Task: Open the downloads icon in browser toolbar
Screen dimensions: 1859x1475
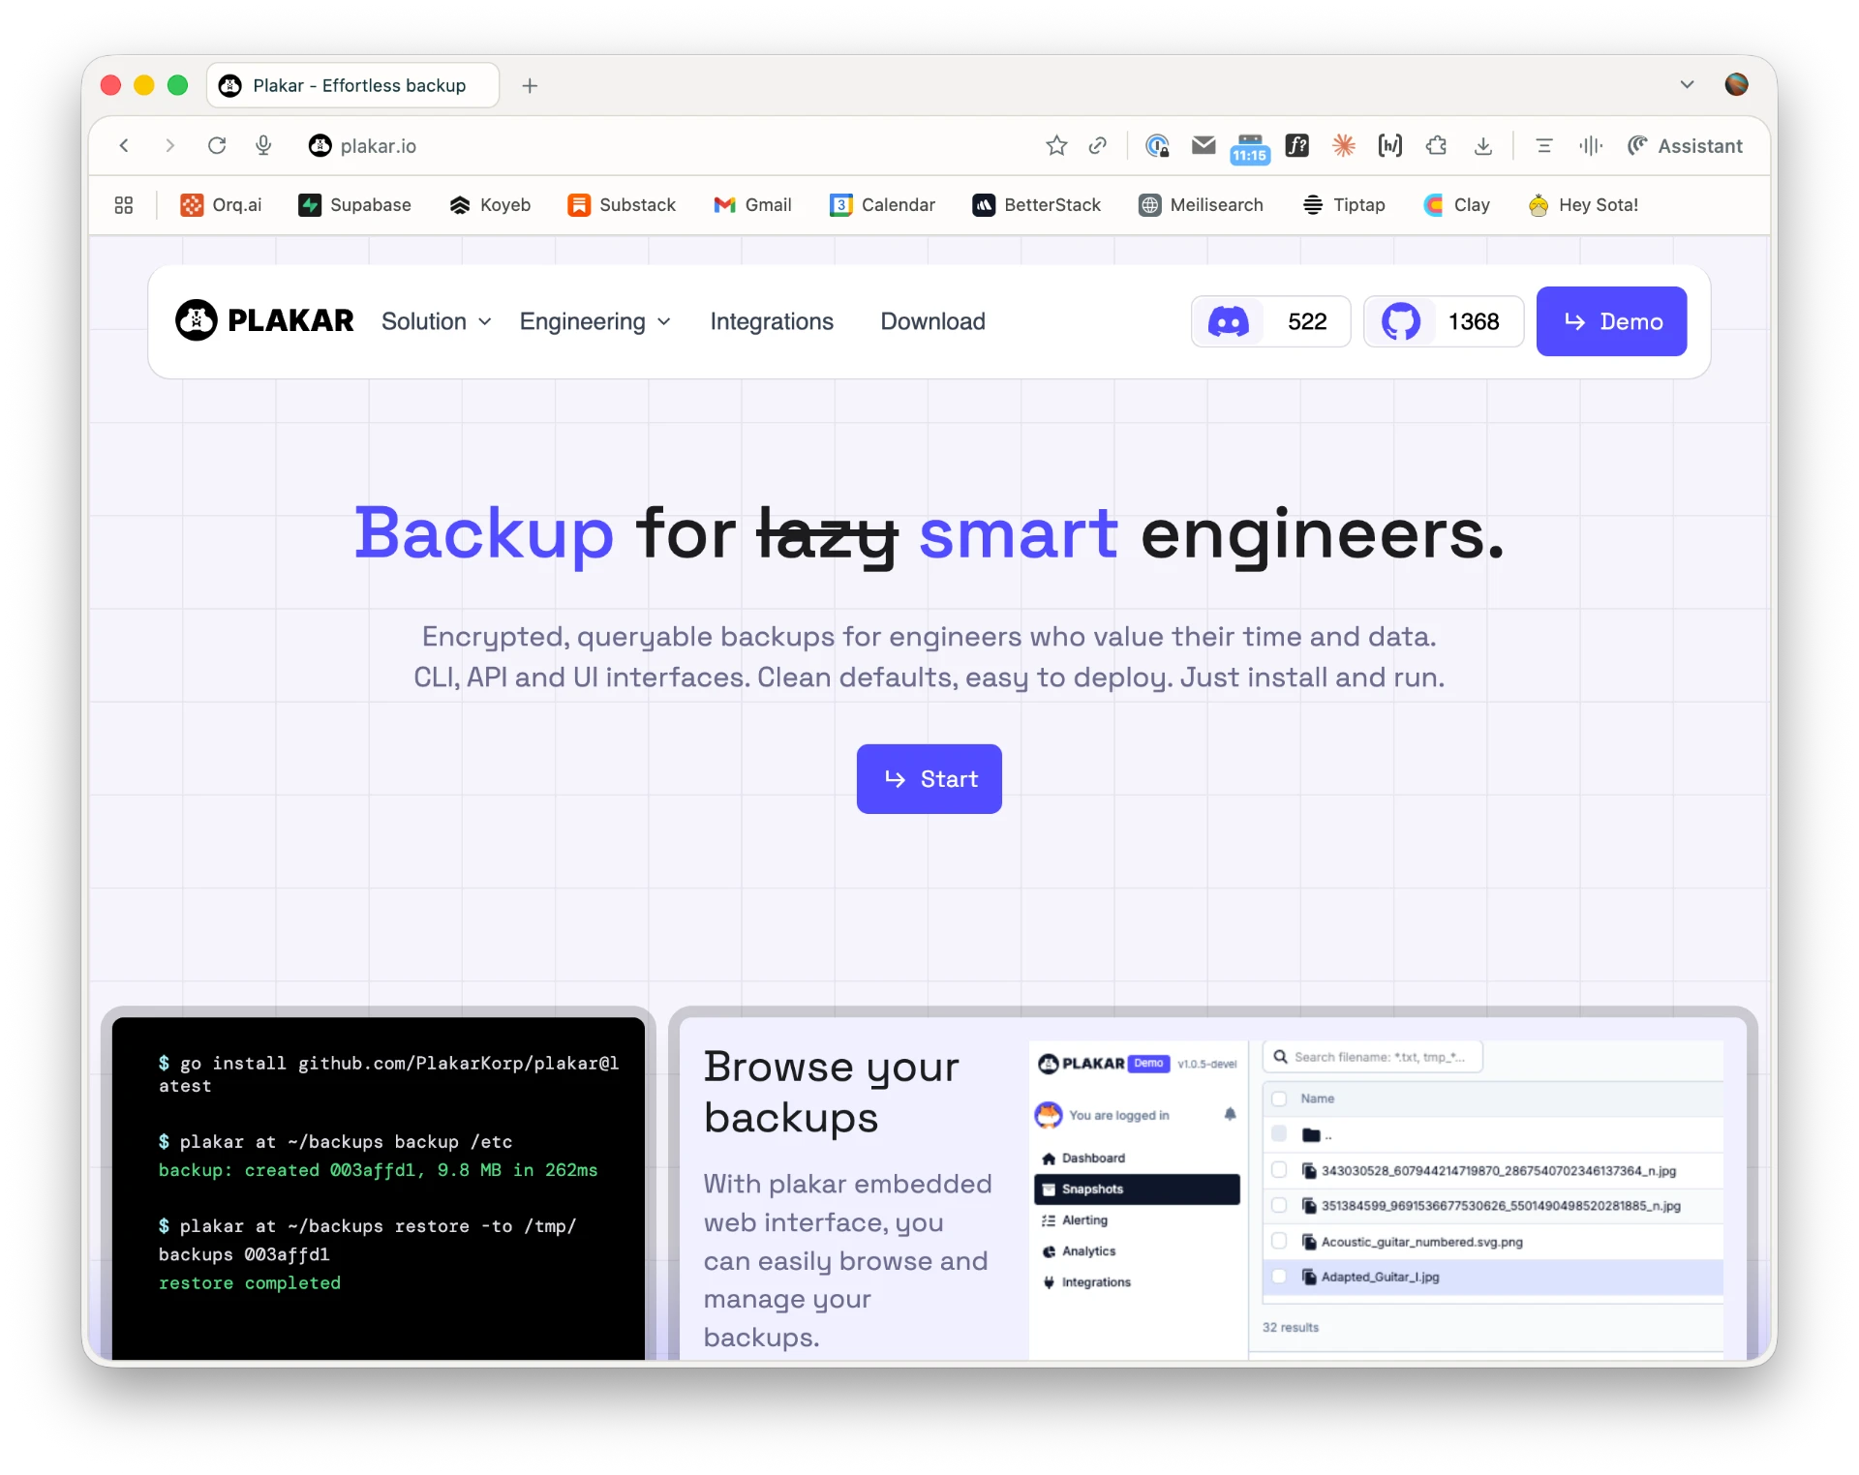Action: (1482, 146)
